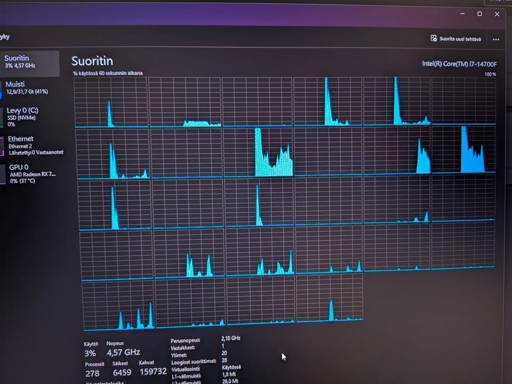Click Suorita uusi tehtävä button

456,38
